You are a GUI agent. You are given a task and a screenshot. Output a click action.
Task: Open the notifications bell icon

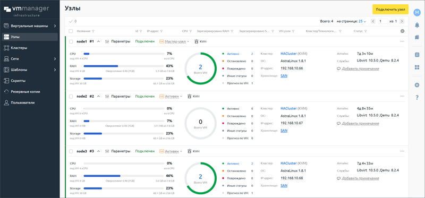click(x=417, y=25)
